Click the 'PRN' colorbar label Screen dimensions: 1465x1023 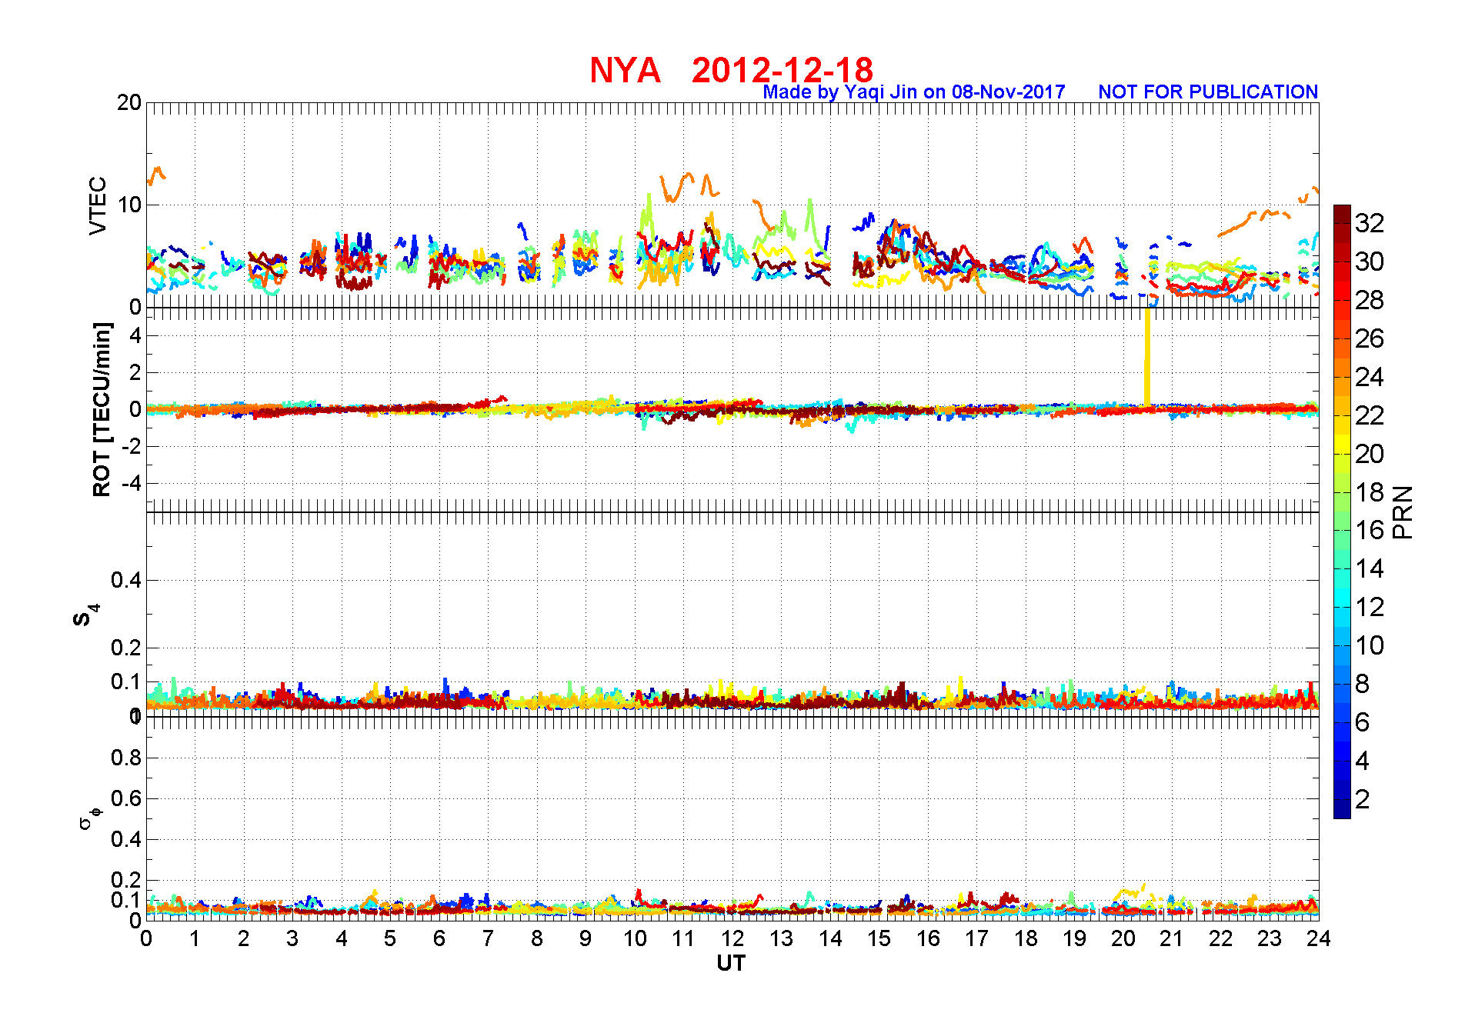[1403, 512]
